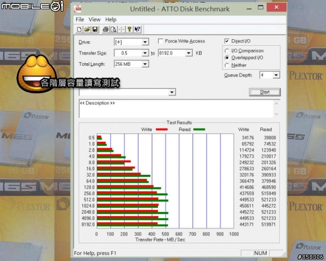Click the 4096.0 transfer size row label
Viewport: 326px width, 261px height.
click(88, 218)
